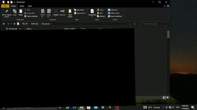Click the quick access Properties icon in title bar
197x110 pixels.
[8, 2]
